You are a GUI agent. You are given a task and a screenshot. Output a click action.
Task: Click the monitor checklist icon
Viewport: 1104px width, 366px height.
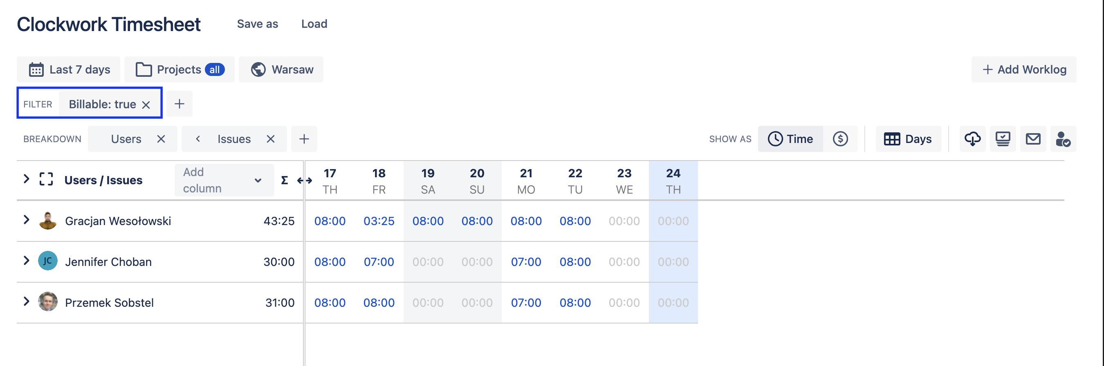point(1003,139)
